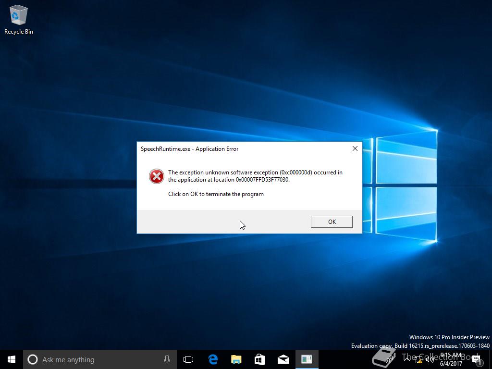Focus the 'Ask me anything' search box
The image size is (492, 369).
pos(100,359)
